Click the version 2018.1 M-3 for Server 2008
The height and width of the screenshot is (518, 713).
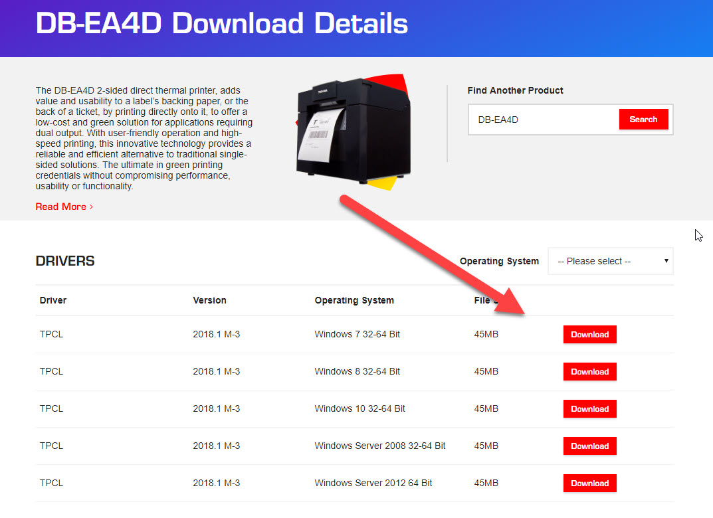(217, 446)
